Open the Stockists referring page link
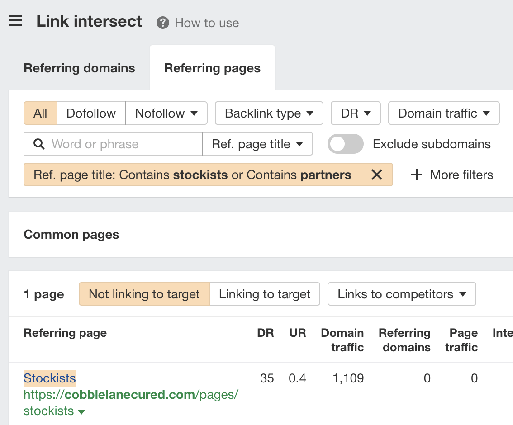This screenshot has height=425, width=513. tap(49, 378)
